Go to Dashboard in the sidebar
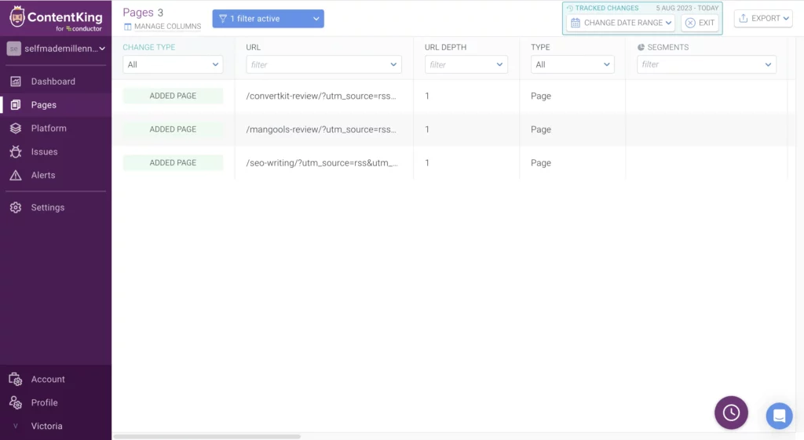The height and width of the screenshot is (440, 804). click(x=53, y=82)
